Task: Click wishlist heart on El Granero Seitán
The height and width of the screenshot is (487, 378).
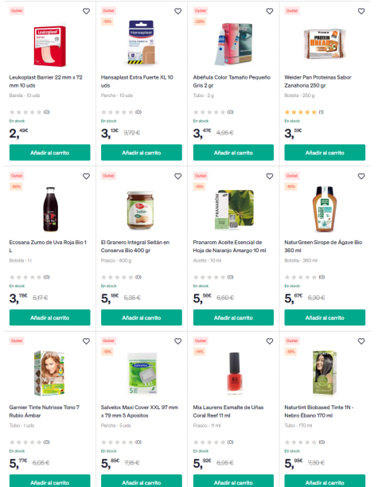Action: pyautogui.click(x=178, y=176)
